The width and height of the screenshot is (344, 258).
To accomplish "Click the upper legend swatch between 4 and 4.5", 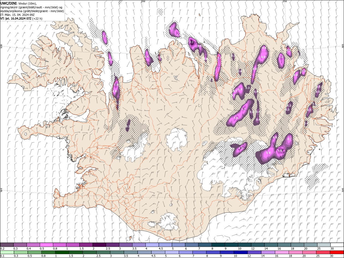I will pos(152,245).
